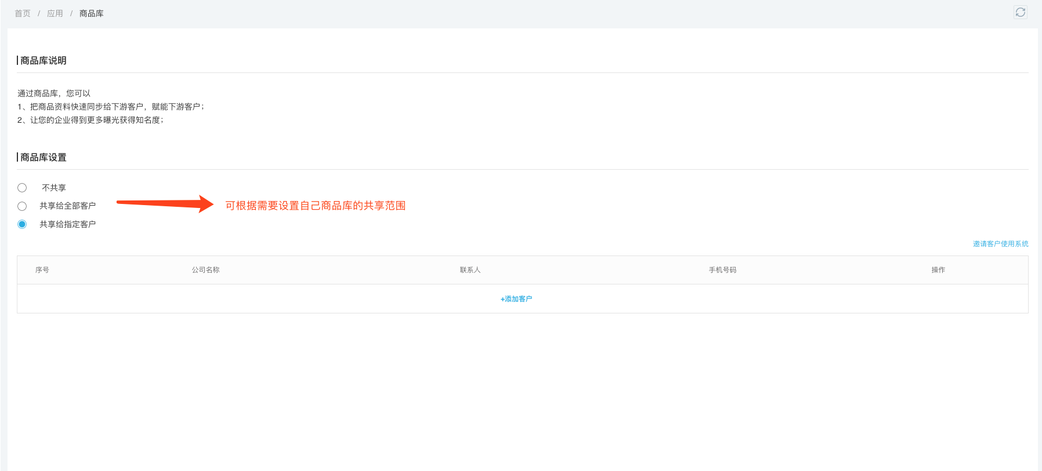Image resolution: width=1042 pixels, height=471 pixels.
Task: Open the 邀请客户使用系统 link
Action: (1000, 244)
